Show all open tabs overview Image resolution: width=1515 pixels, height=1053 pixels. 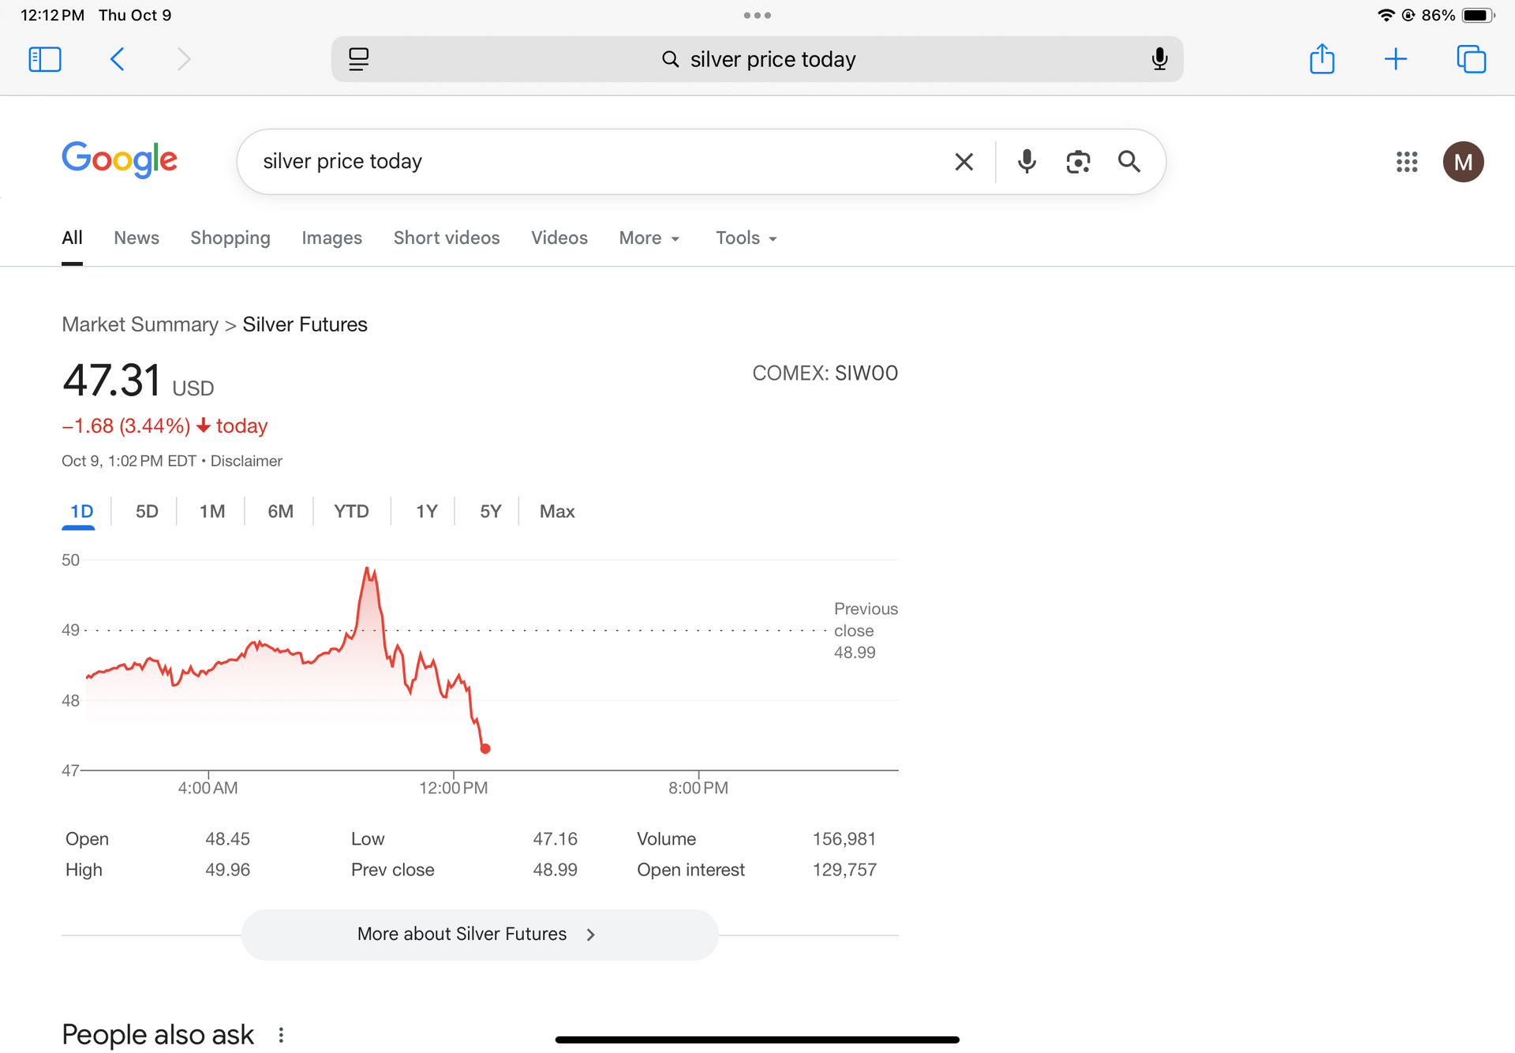pos(1471,59)
